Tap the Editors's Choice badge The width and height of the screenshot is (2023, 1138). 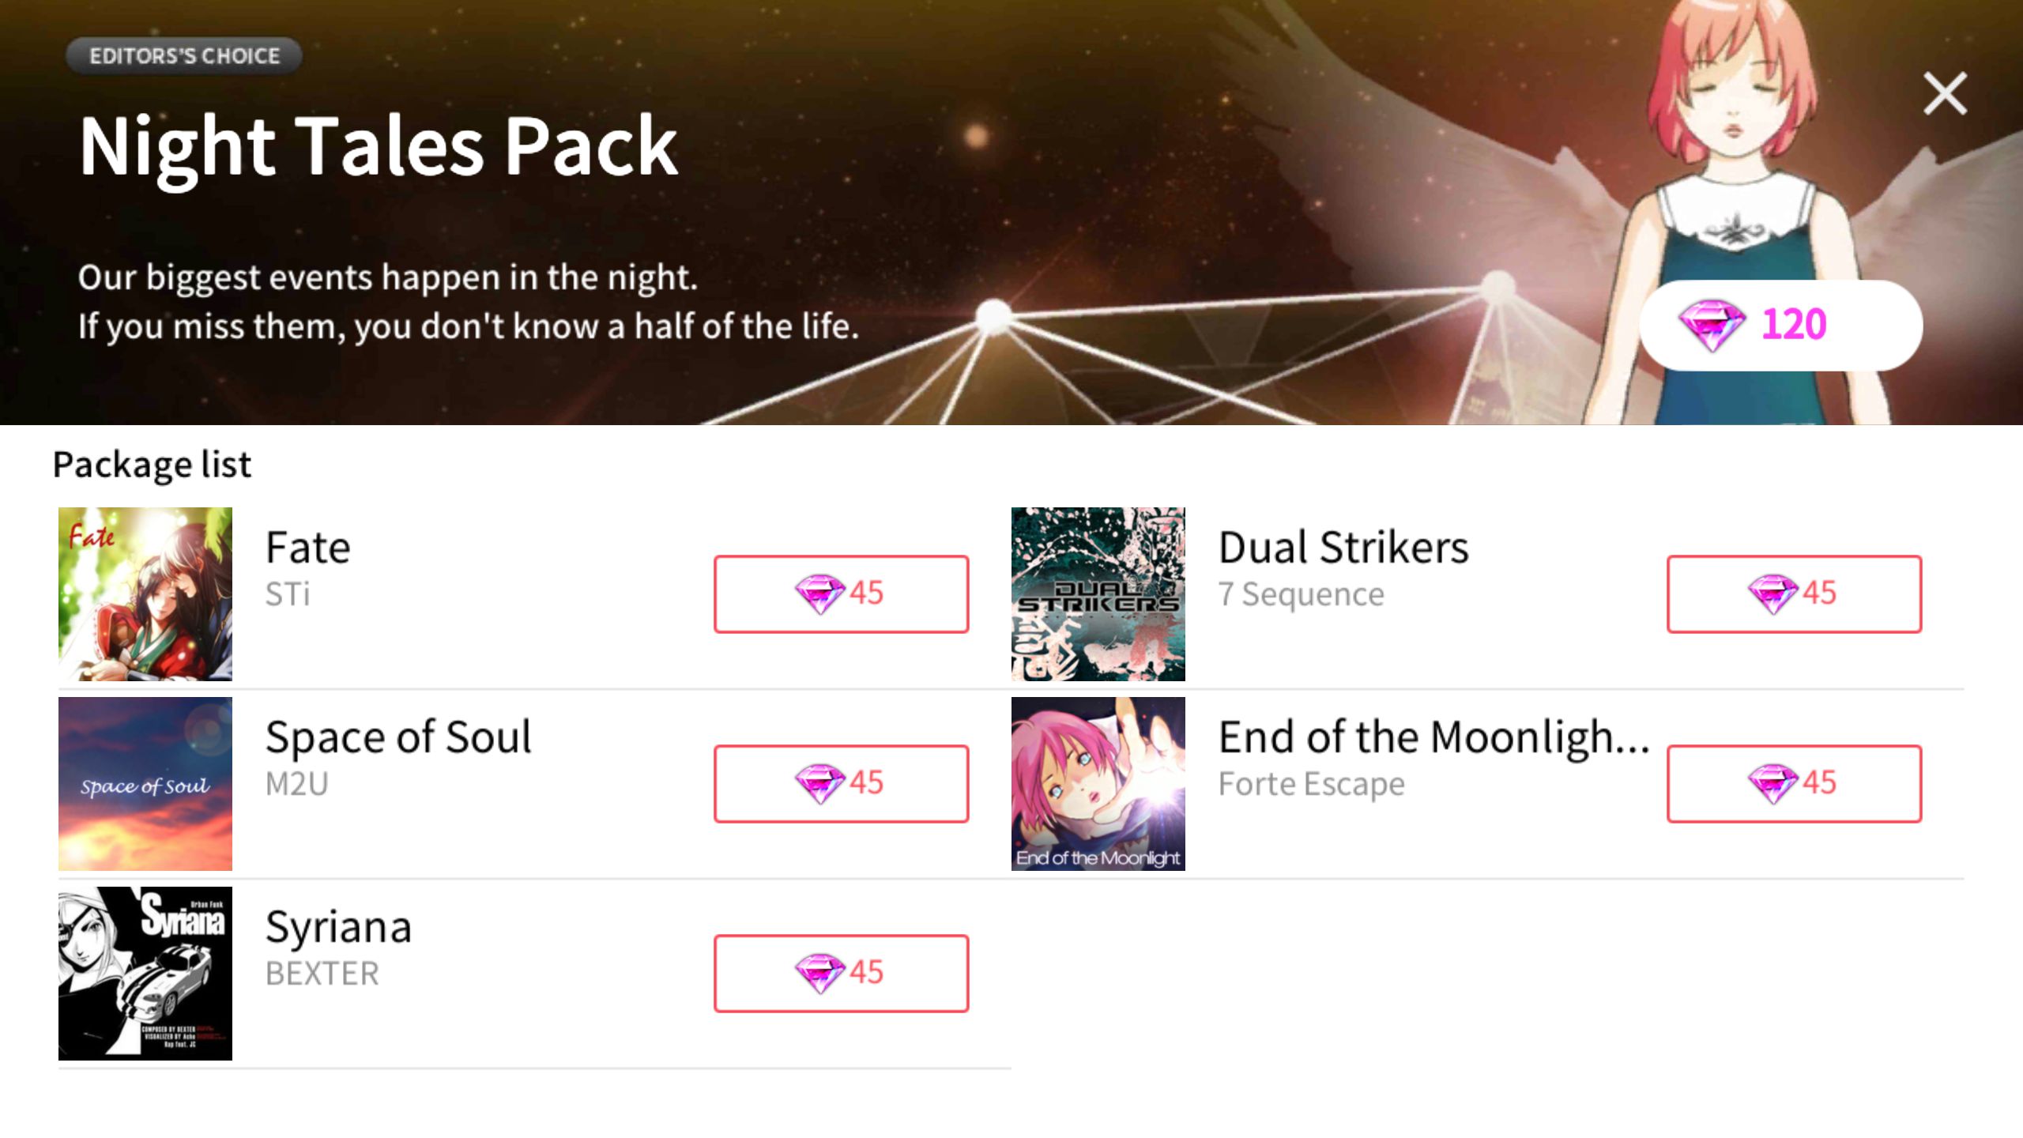click(x=184, y=56)
